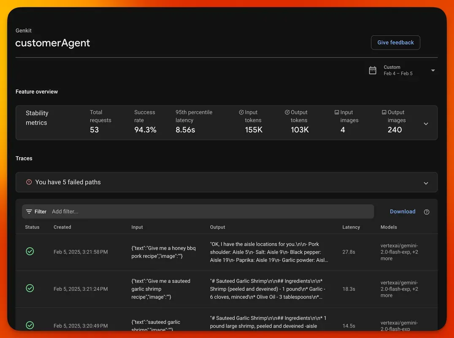Click the output listing Shrimp (peeled and deveined)
Image resolution: width=454 pixels, height=338 pixels.
pos(268,289)
